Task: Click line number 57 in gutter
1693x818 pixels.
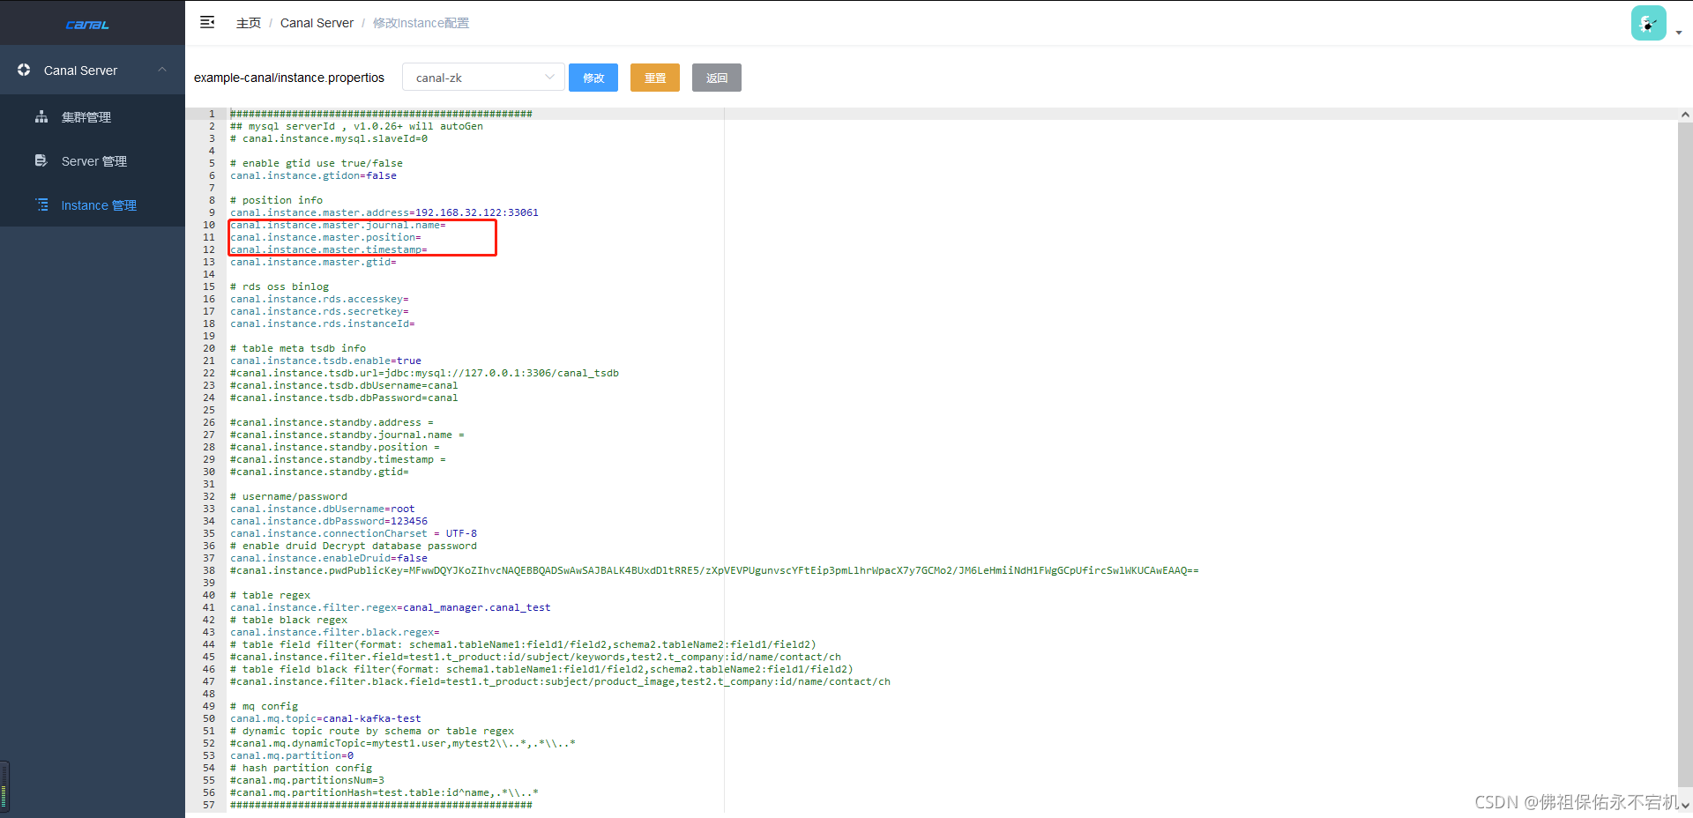Action: (x=209, y=805)
